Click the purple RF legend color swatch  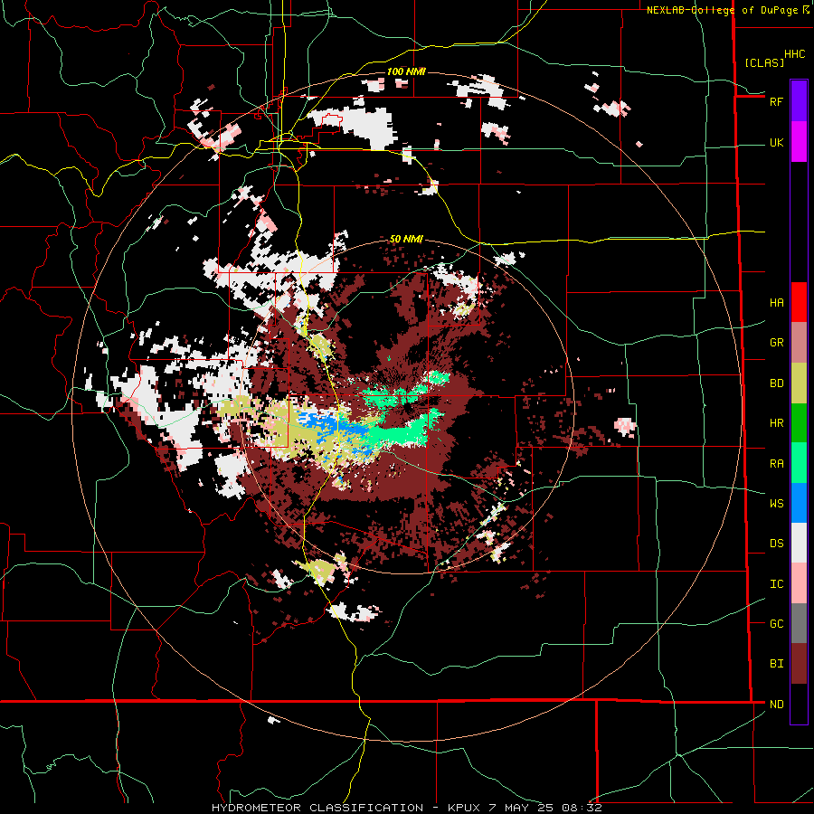click(x=799, y=101)
